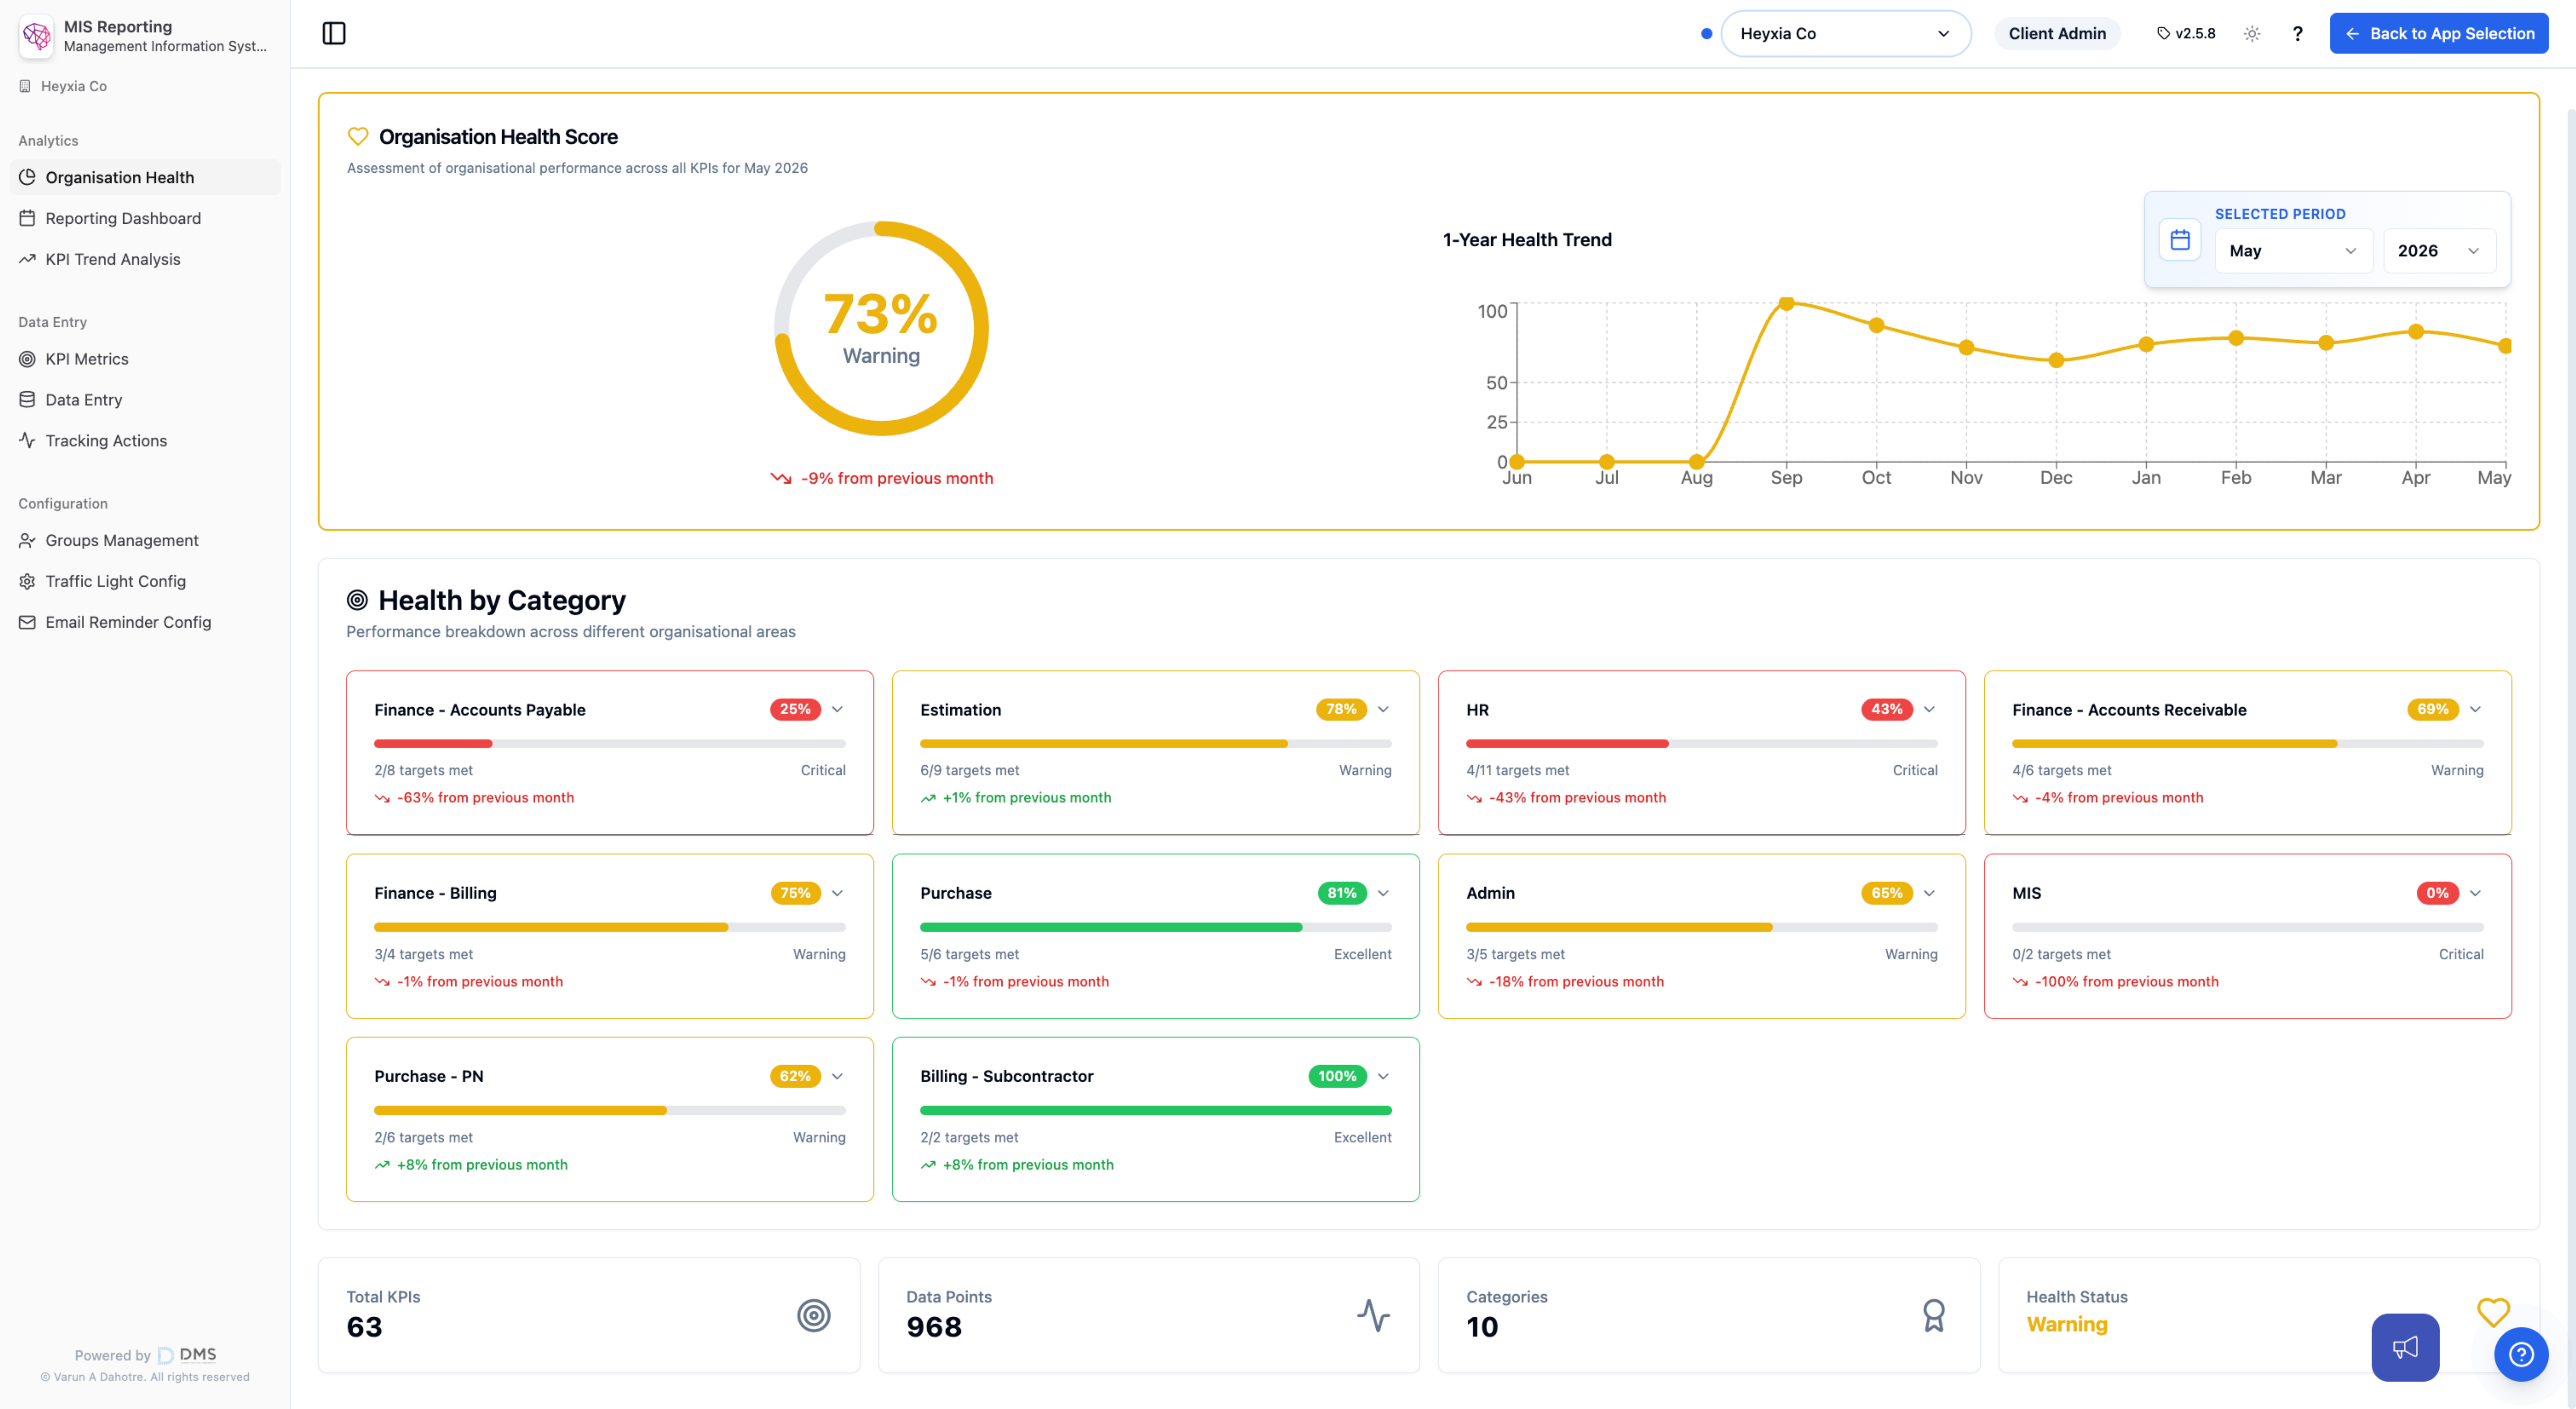Click the Admin yellow progress bar
The height and width of the screenshot is (1409, 2576).
pyautogui.click(x=1619, y=927)
